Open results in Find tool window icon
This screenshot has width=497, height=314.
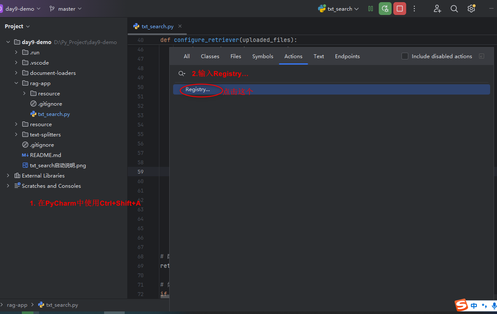click(x=482, y=56)
